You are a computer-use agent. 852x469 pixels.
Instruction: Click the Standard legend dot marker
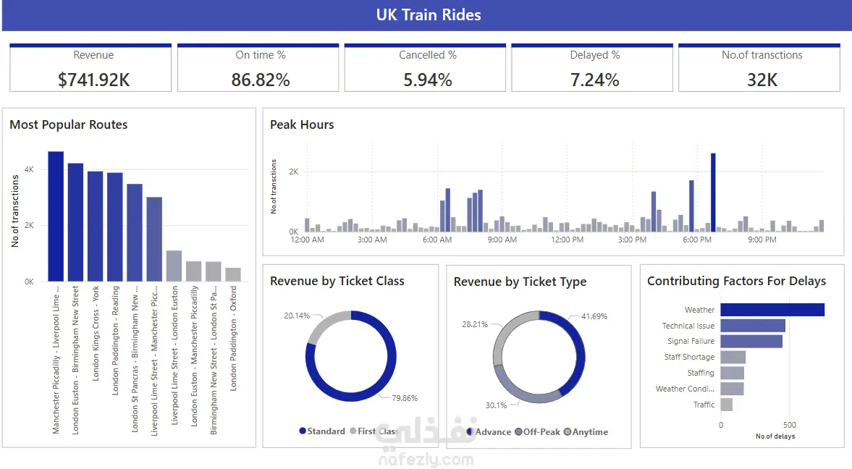coord(303,431)
